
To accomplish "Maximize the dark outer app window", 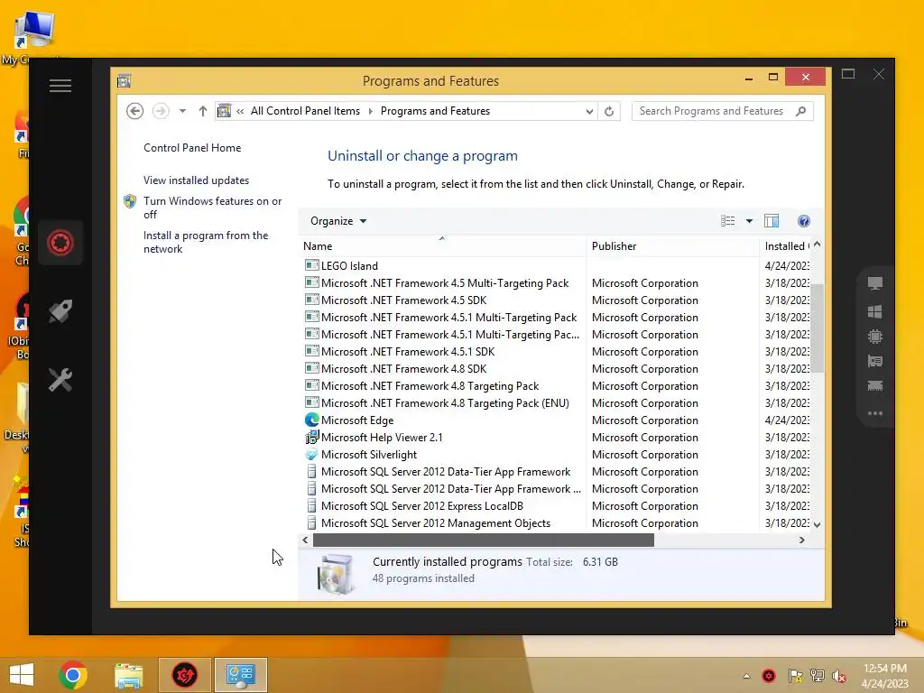I will 848,74.
